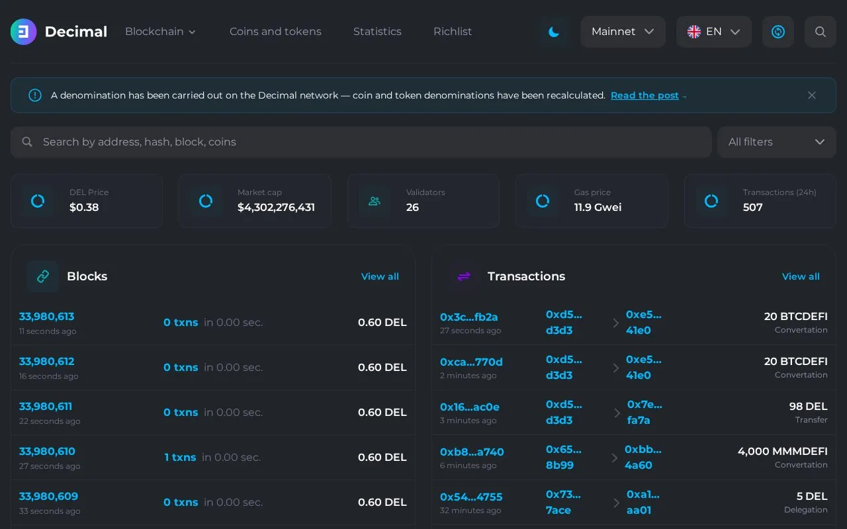The image size is (847, 529).
Task: Toggle dark mode moon icon
Action: tap(554, 32)
